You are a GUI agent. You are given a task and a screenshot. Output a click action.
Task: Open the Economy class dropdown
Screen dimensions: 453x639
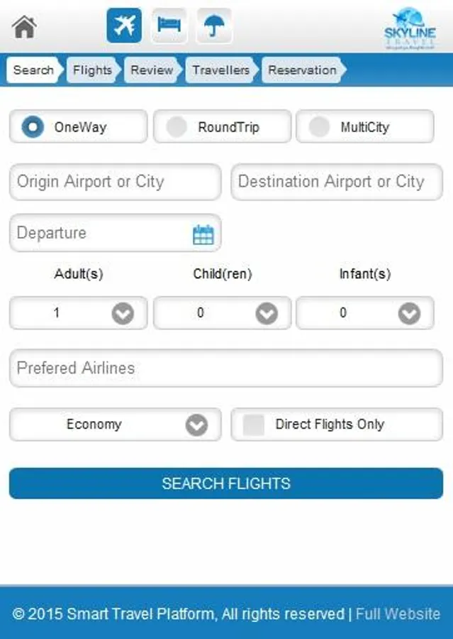click(x=116, y=425)
